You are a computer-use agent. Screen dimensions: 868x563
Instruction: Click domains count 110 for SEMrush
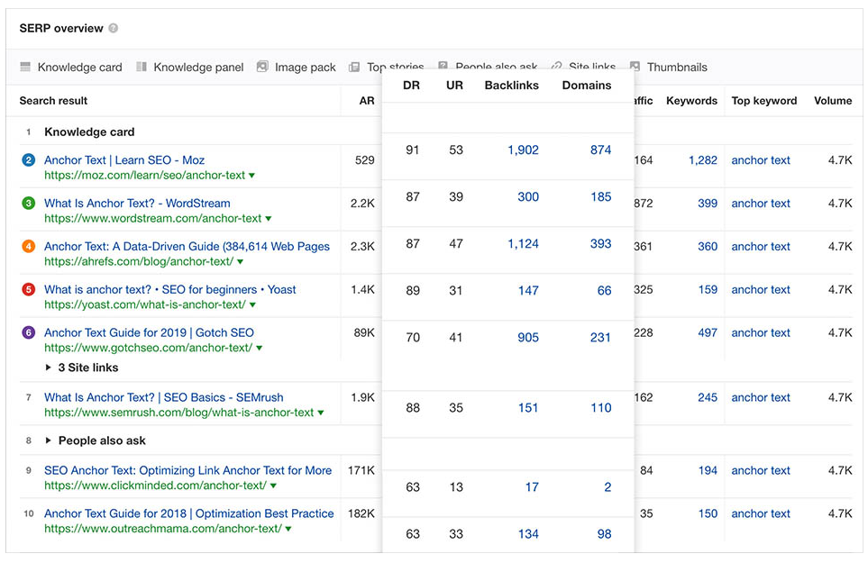[x=600, y=408]
